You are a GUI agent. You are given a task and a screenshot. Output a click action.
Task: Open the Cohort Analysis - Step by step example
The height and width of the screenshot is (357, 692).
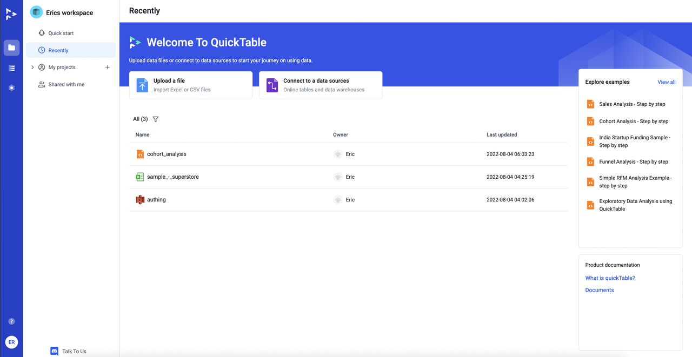pos(634,122)
